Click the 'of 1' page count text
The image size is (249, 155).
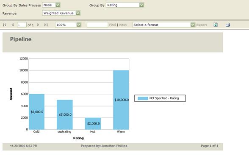[30, 25]
